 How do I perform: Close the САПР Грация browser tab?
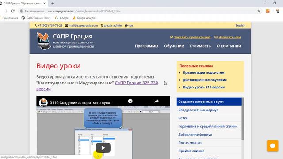(x=44, y=4)
